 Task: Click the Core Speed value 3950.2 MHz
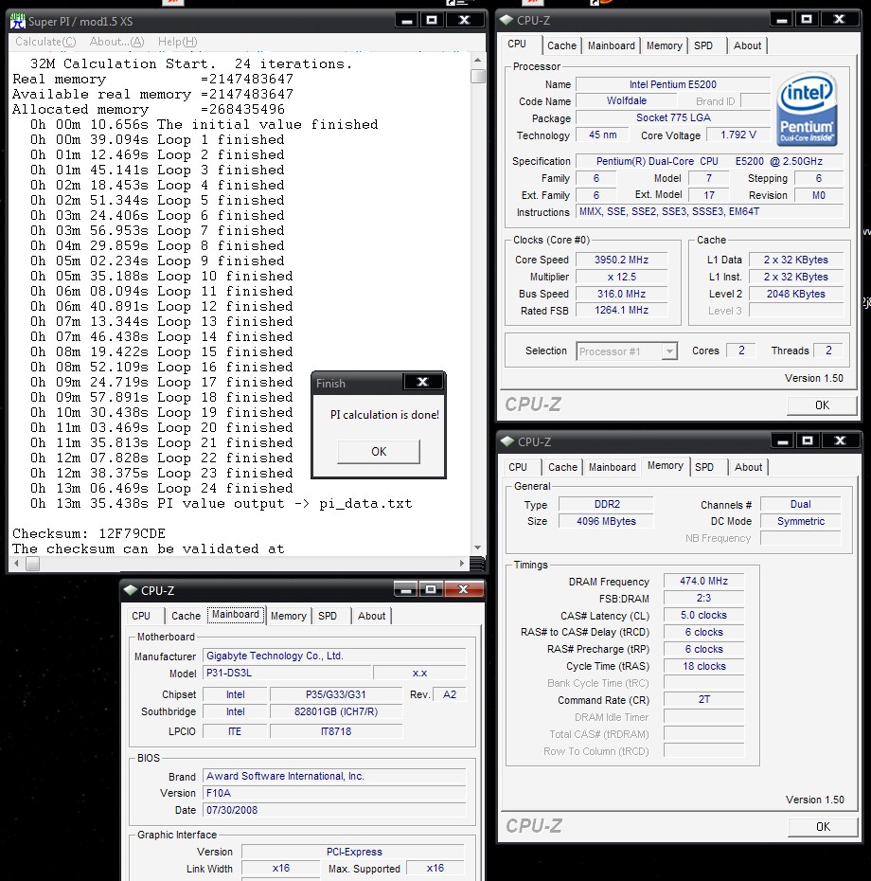point(622,260)
